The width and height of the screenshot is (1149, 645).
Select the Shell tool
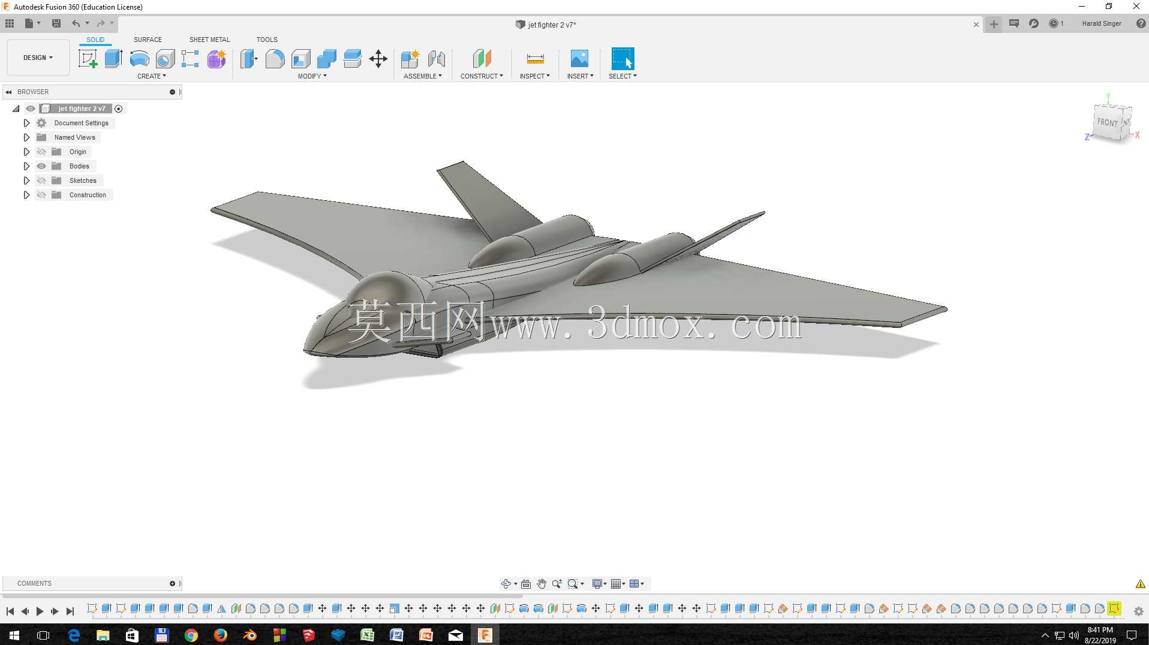point(300,59)
